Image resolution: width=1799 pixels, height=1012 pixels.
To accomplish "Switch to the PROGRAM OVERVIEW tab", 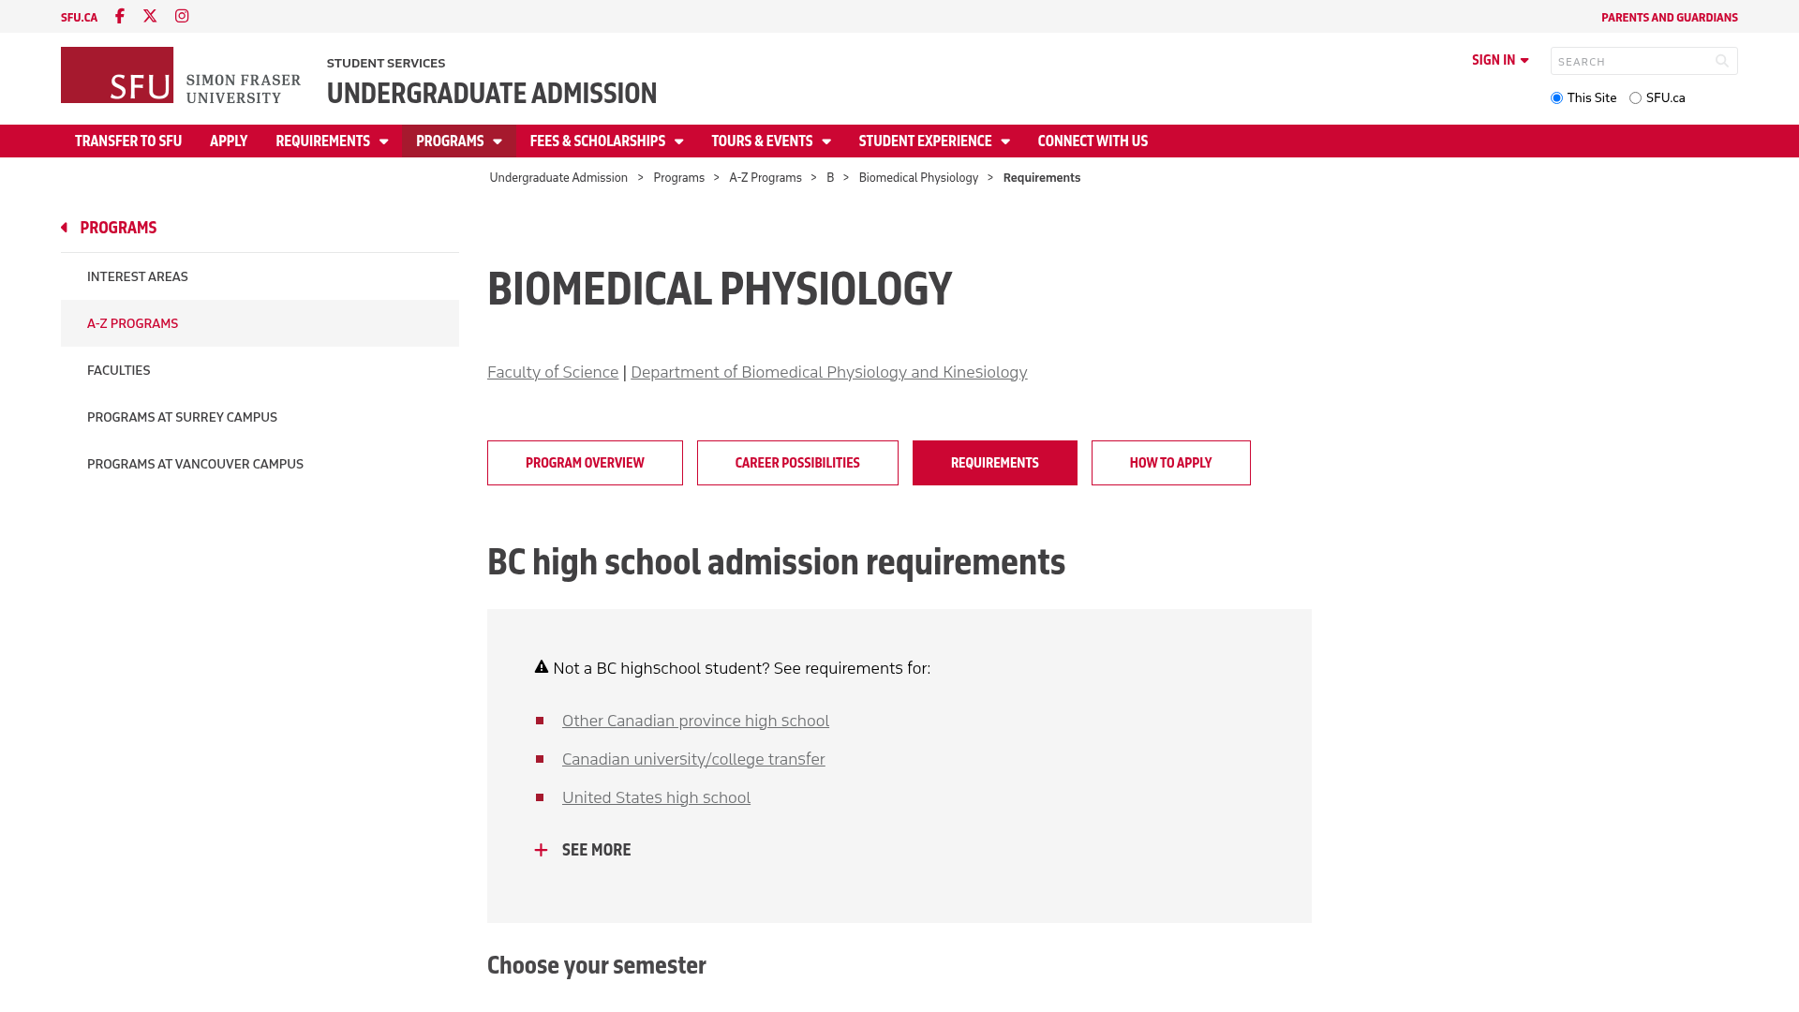I will (x=585, y=463).
